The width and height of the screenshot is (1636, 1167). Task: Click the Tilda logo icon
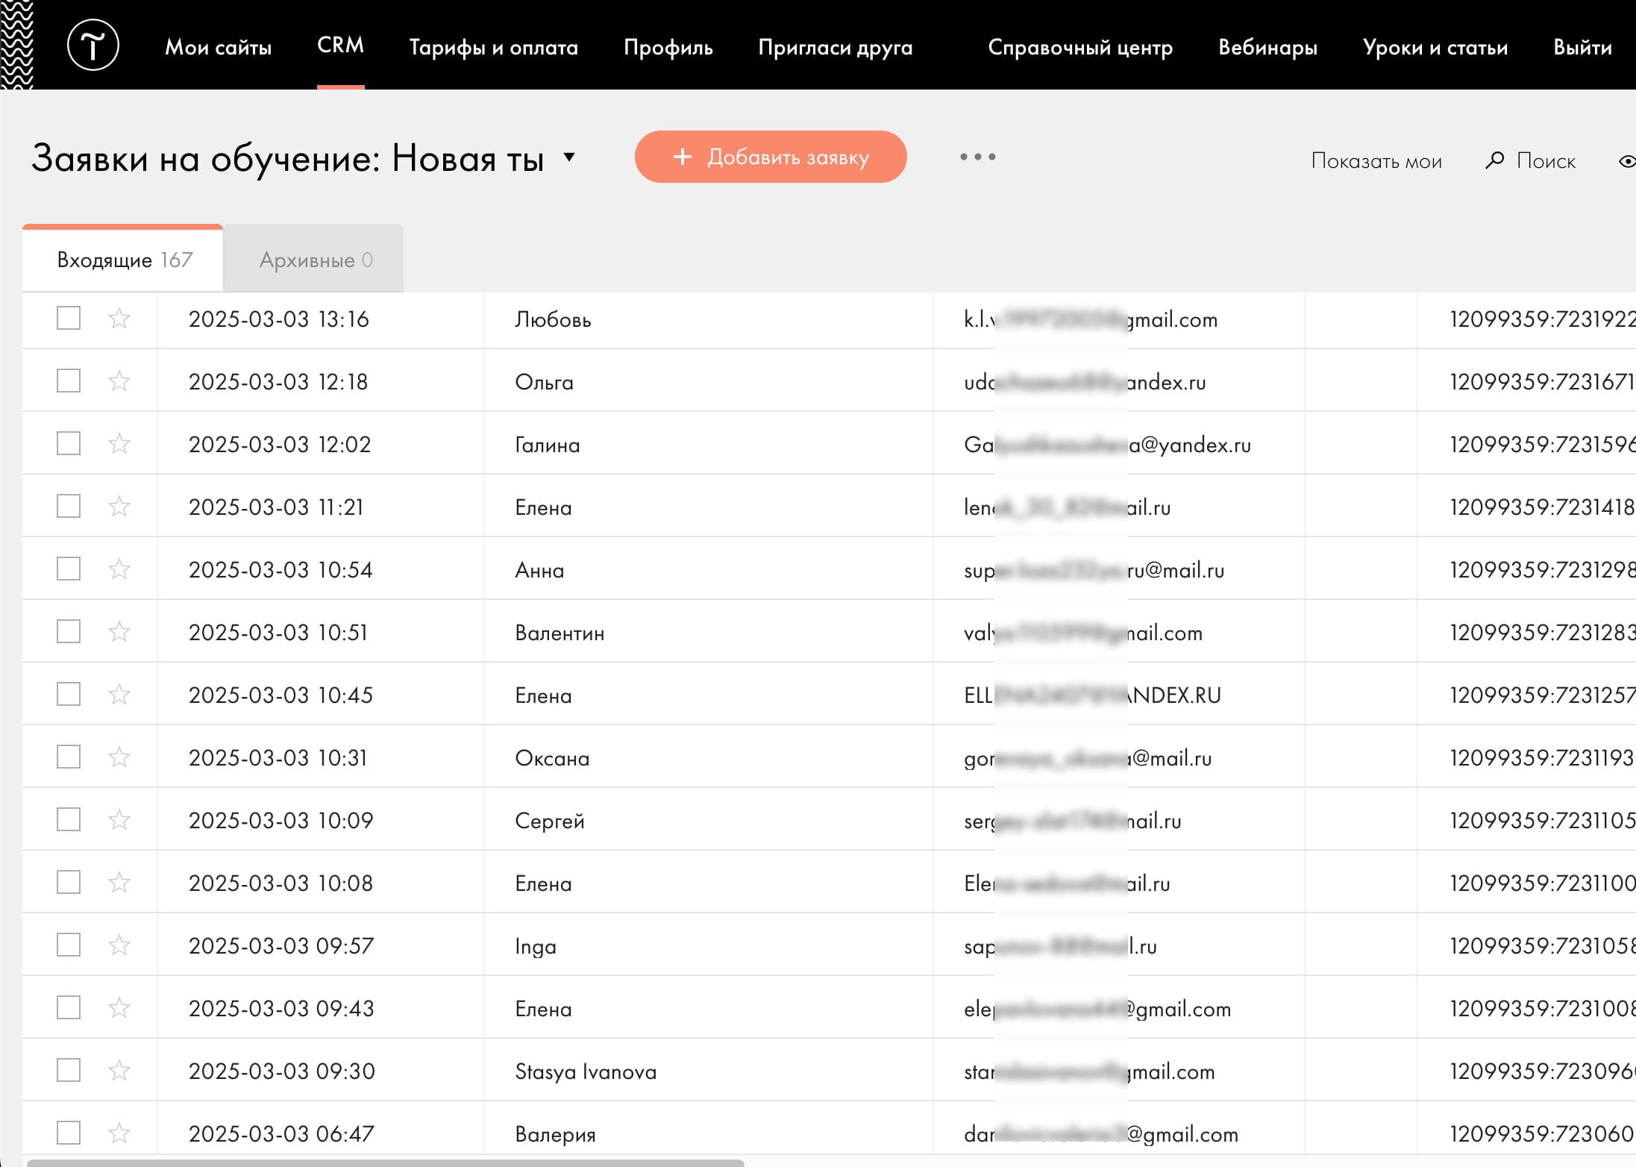(x=93, y=46)
